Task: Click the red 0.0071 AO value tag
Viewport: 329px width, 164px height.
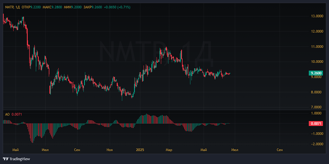Action: (316, 124)
